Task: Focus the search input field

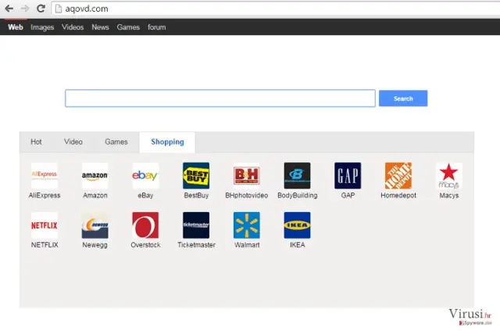Action: (x=220, y=99)
